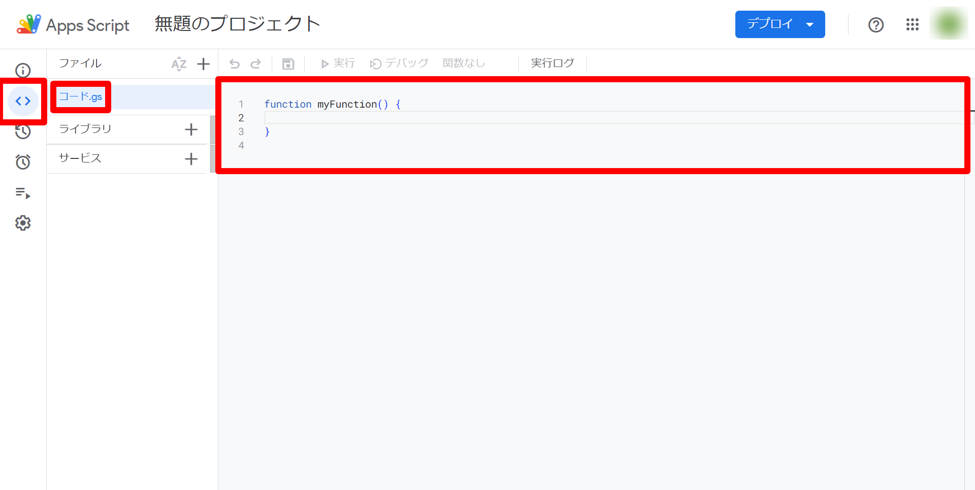This screenshot has height=490, width=975.
Task: Add a service to the project
Action: [191, 158]
